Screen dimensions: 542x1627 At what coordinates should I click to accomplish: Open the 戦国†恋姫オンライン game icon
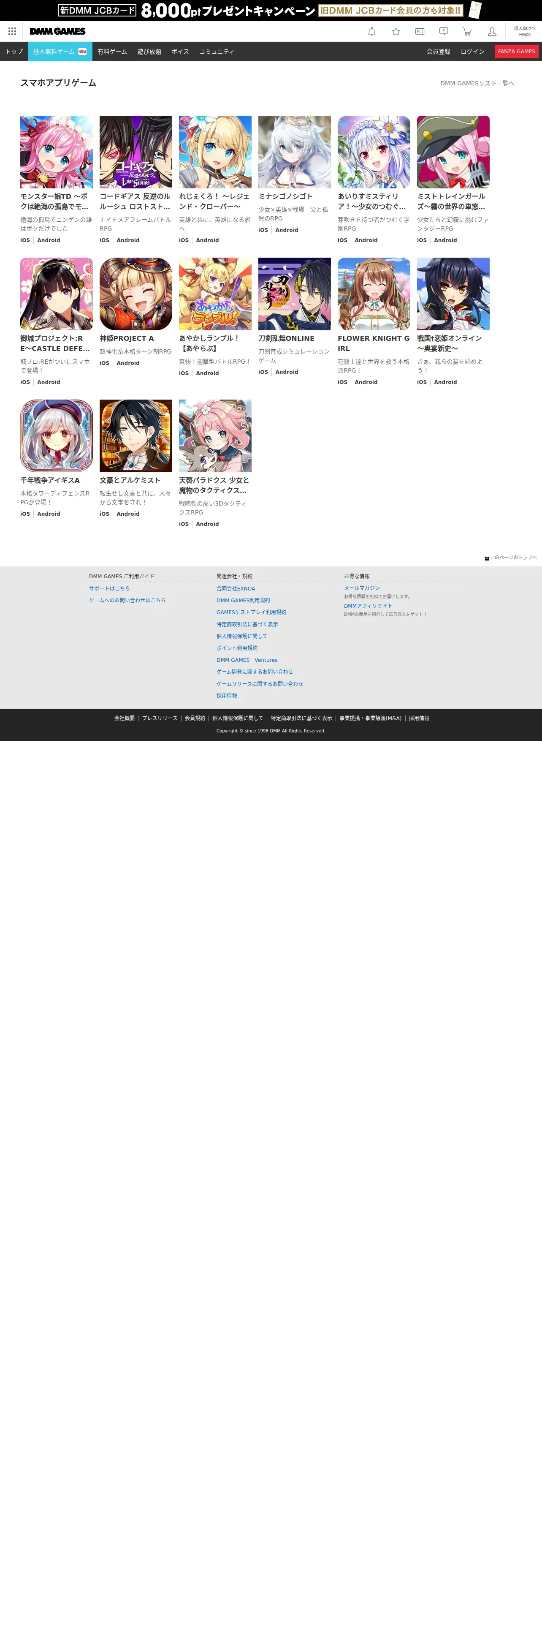(453, 294)
